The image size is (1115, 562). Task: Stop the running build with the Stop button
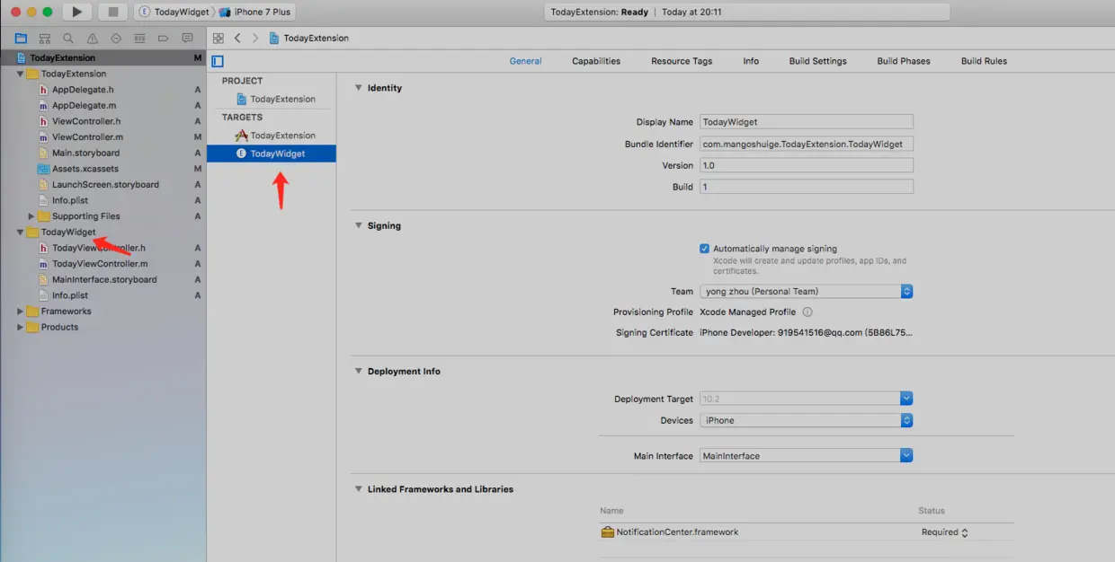(x=112, y=12)
